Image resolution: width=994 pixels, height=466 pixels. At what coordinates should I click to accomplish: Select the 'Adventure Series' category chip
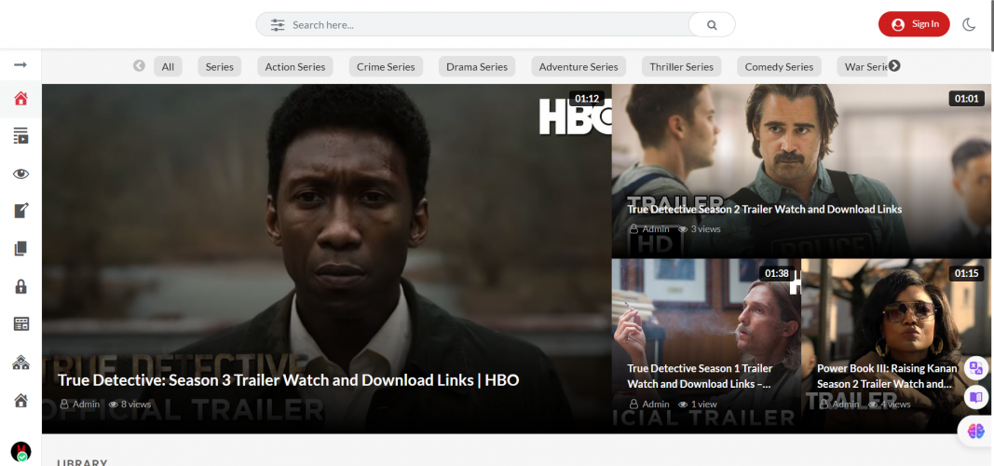click(579, 66)
